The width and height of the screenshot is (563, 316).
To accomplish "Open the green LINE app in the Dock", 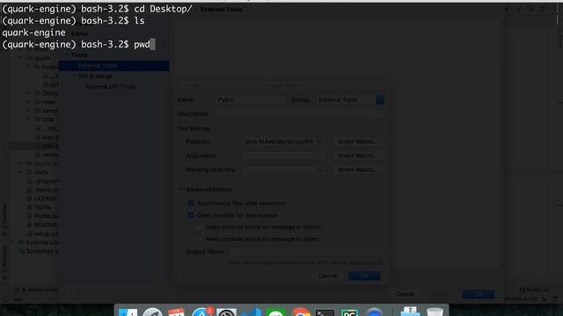I will [275, 312].
